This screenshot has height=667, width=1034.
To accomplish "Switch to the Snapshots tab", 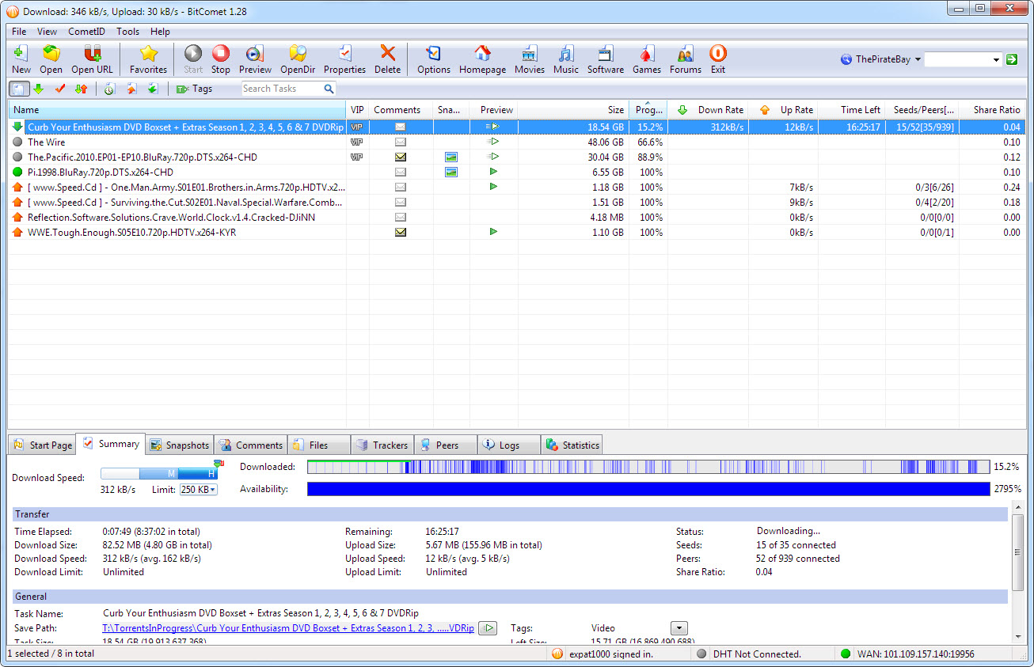I will [x=179, y=445].
